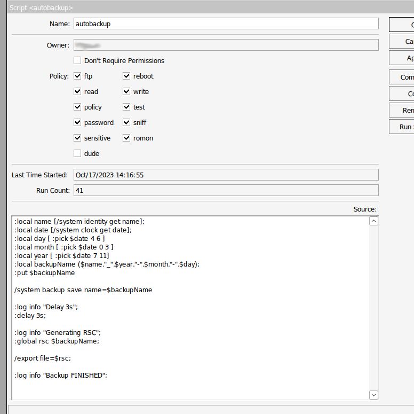
Task: Toggle the read policy checkbox
Action: [x=78, y=91]
